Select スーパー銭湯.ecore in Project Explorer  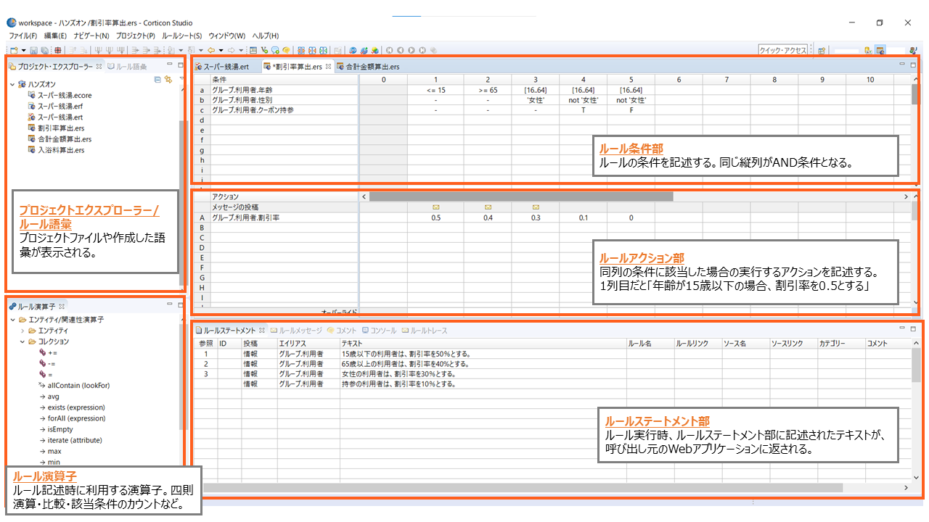[x=64, y=95]
